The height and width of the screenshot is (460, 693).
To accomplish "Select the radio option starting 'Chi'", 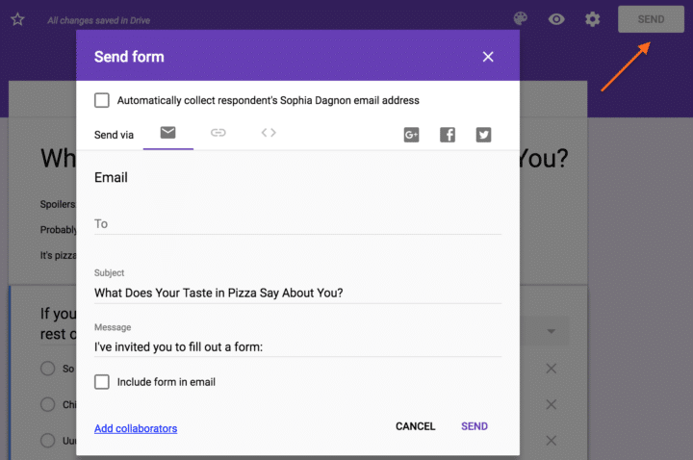I will 48,404.
